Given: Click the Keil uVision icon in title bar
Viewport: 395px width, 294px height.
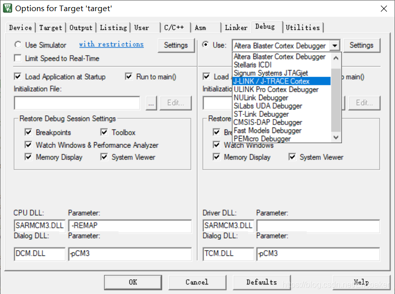Looking at the screenshot, I should click(7, 8).
